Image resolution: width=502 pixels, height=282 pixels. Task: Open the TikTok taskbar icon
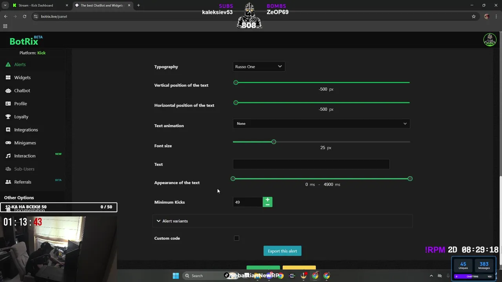click(226, 276)
